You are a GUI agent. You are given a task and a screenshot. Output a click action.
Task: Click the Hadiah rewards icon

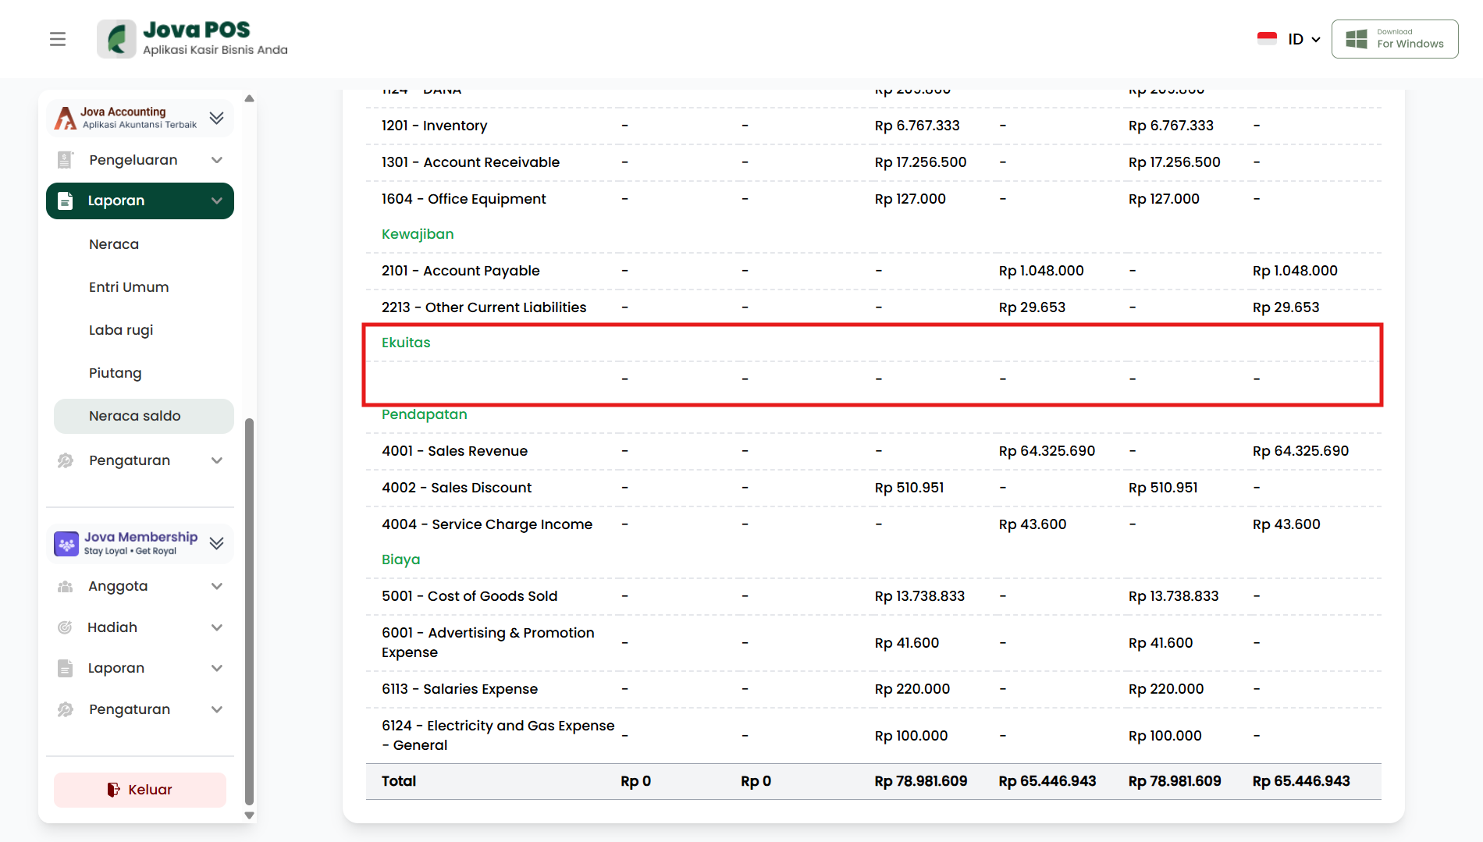(x=66, y=627)
